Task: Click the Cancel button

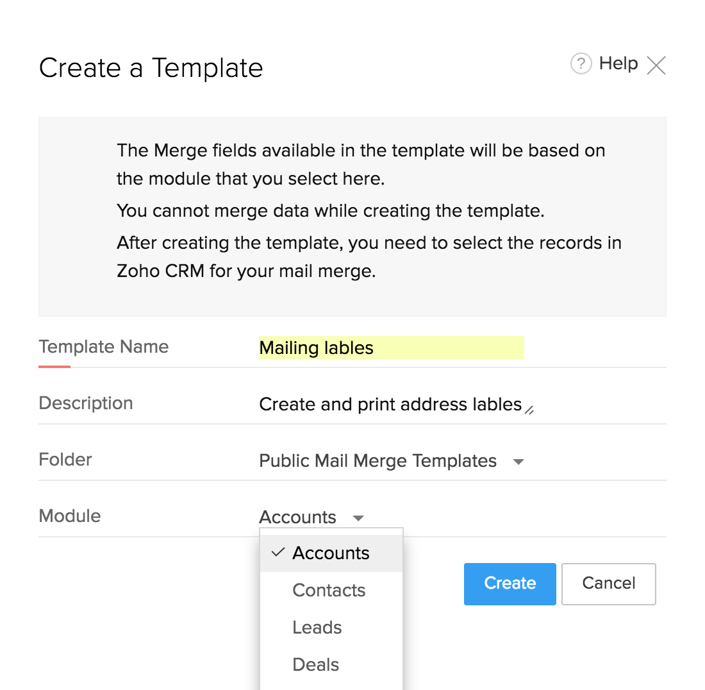Action: [x=608, y=584]
